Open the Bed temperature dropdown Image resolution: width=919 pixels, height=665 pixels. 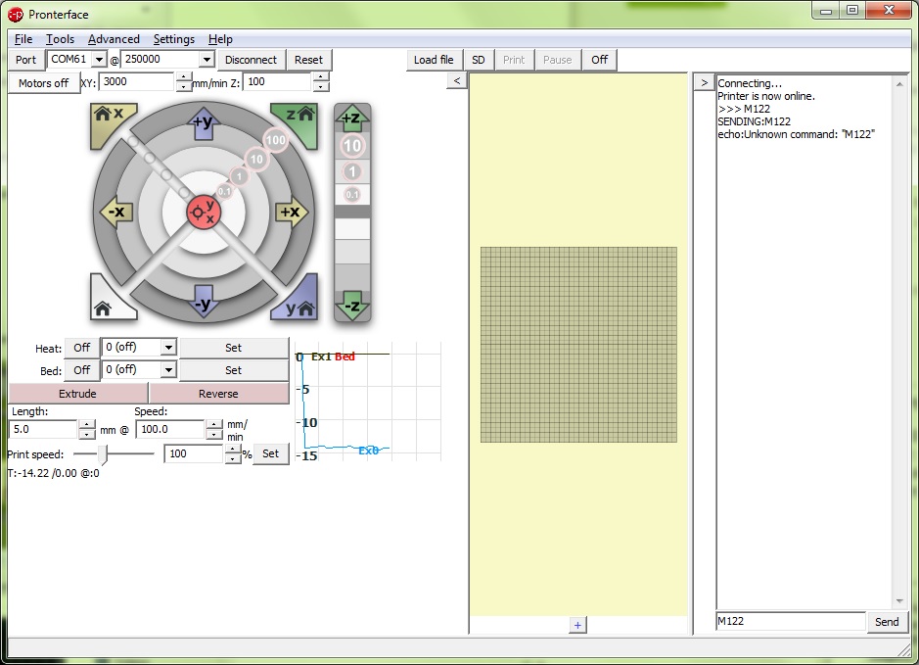pyautogui.click(x=168, y=369)
